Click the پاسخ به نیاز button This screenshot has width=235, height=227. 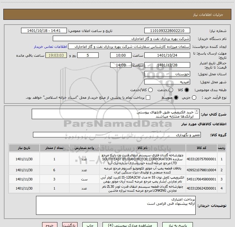pyautogui.click(x=178, y=225)
